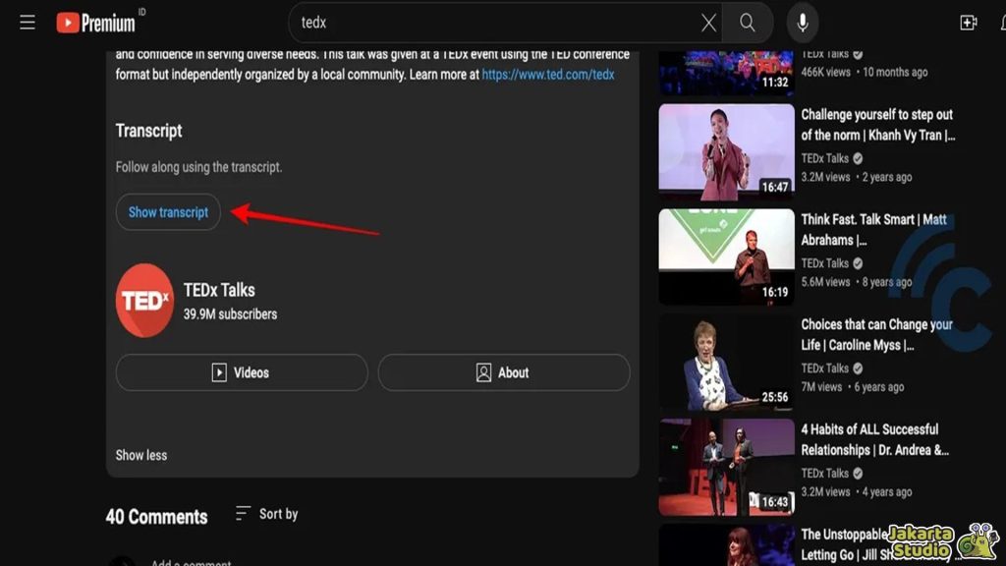
Task: Clear the search box with X
Action: (708, 24)
